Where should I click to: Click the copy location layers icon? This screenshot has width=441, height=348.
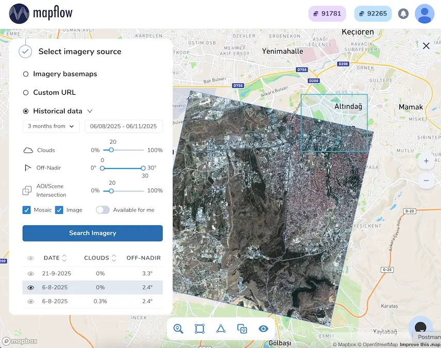[242, 328]
